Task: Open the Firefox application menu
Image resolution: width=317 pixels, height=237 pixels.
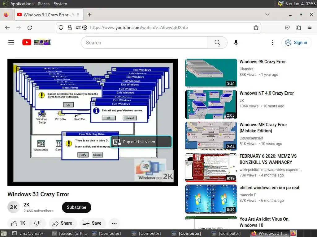Action: (310, 27)
